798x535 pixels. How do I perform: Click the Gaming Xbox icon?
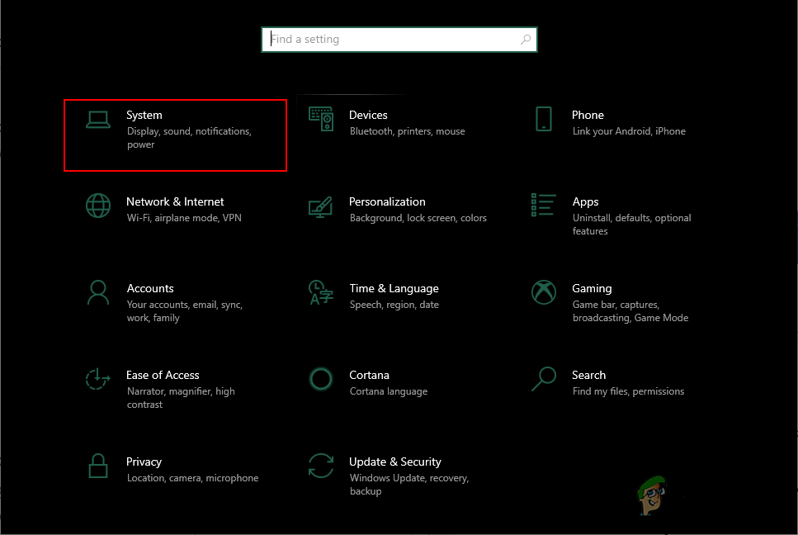[x=544, y=292]
